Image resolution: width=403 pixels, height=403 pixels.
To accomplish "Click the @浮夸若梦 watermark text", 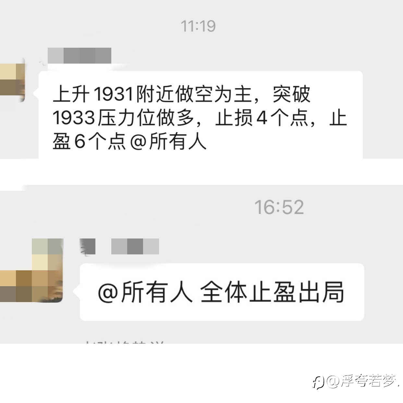I will (x=362, y=381).
